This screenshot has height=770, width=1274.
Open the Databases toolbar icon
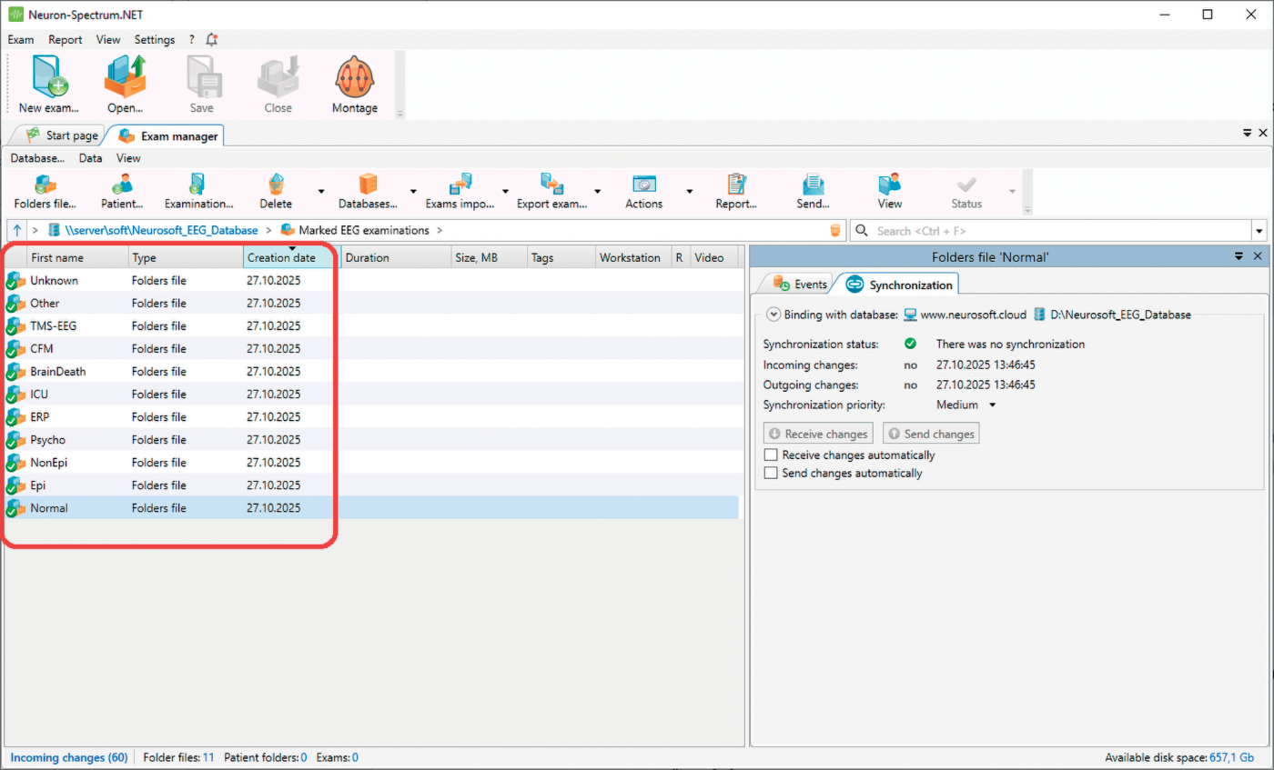coord(368,185)
